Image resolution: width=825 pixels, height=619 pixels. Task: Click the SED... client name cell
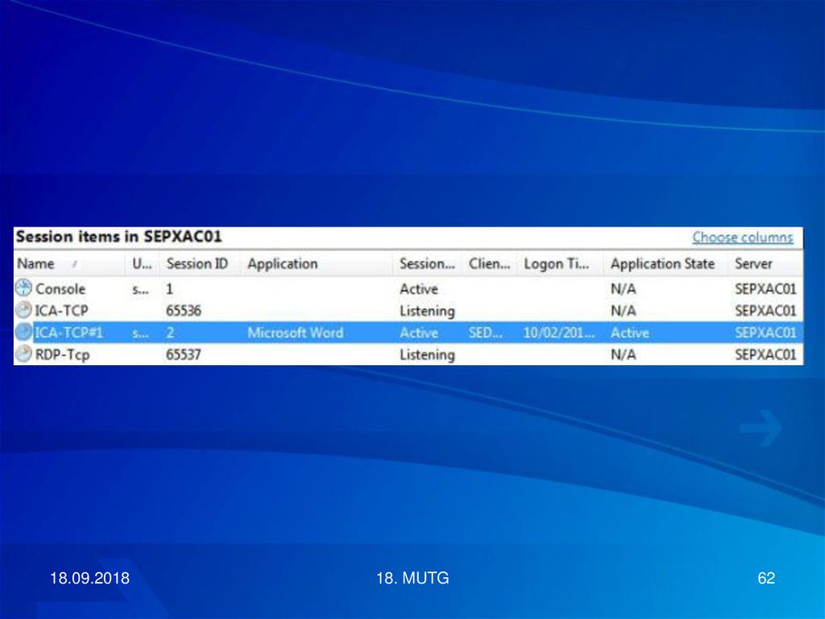[485, 333]
